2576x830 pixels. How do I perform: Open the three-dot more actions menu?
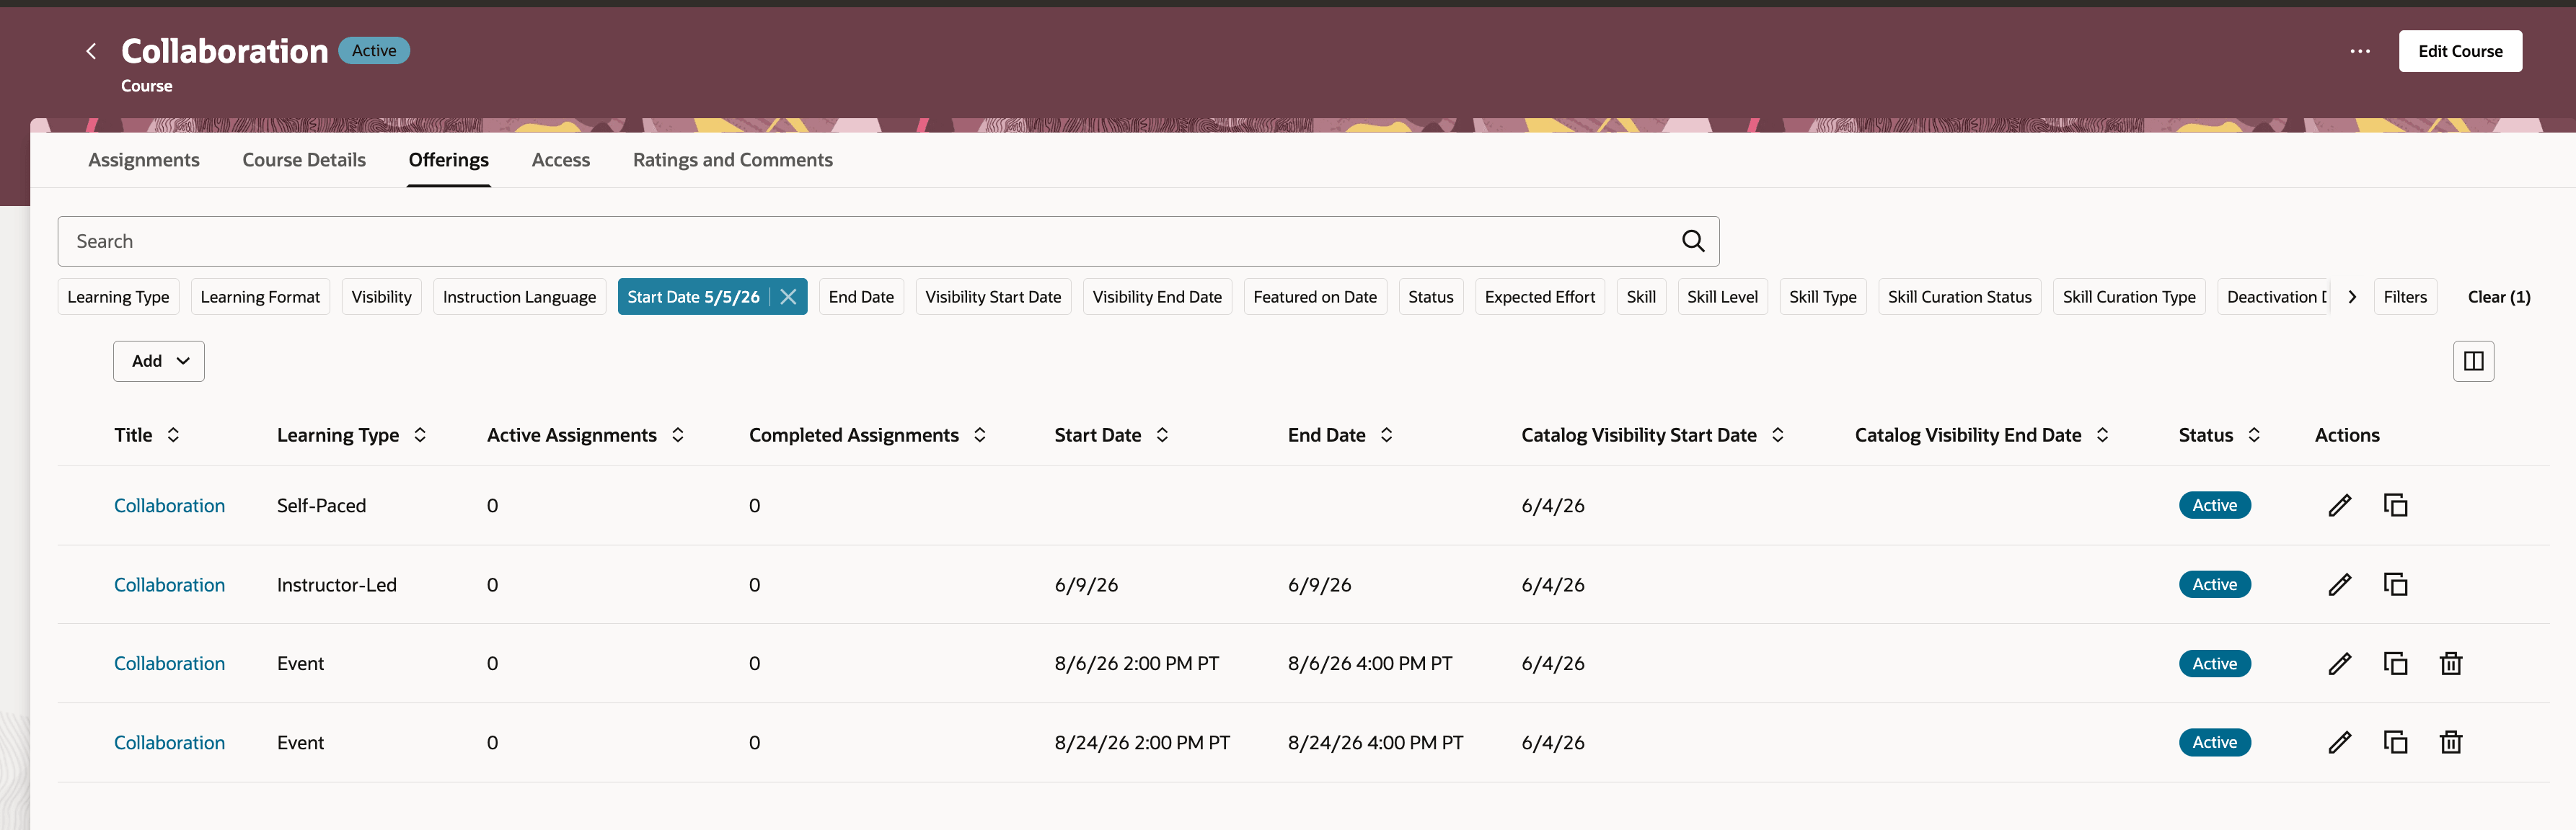2360,51
